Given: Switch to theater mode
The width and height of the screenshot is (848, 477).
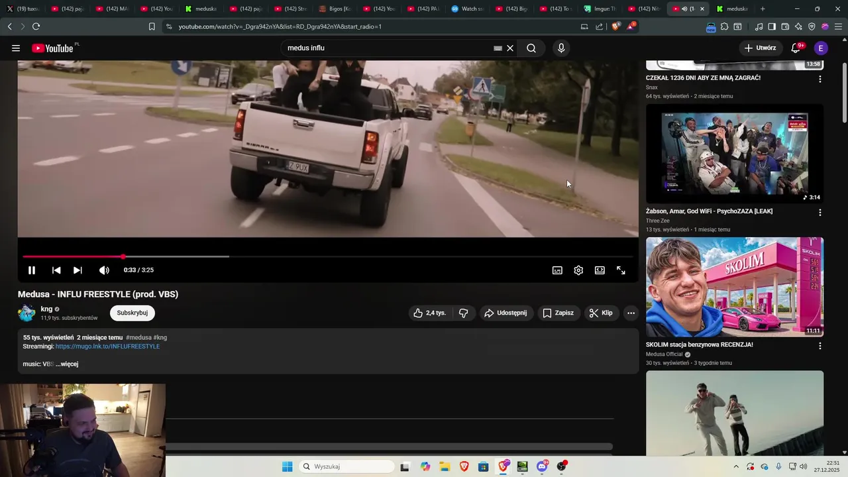Looking at the screenshot, I should coord(600,270).
